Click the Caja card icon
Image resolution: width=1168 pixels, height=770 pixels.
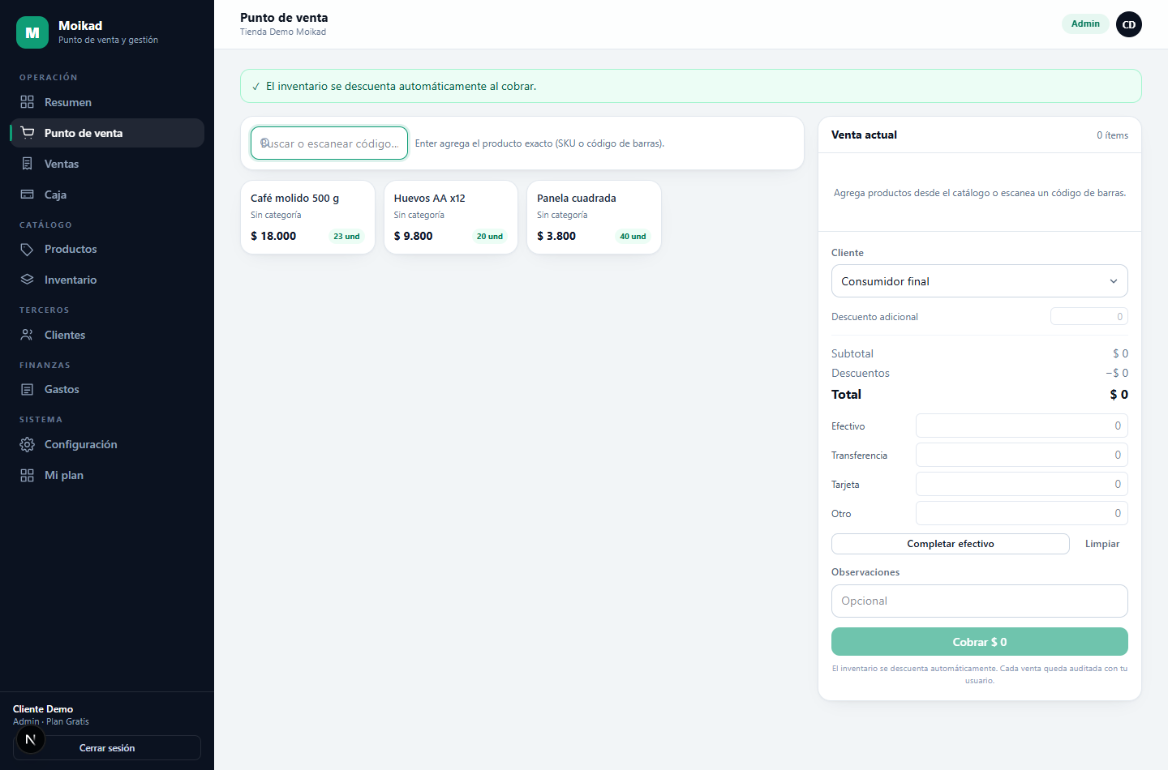click(x=28, y=195)
